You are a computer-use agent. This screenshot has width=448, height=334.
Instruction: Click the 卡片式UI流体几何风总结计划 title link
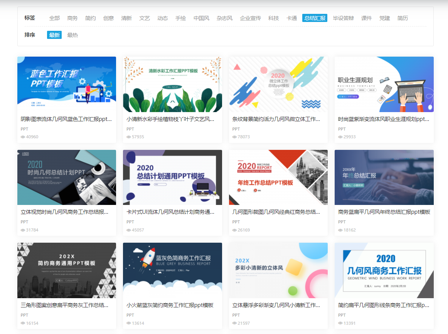[x=170, y=212]
